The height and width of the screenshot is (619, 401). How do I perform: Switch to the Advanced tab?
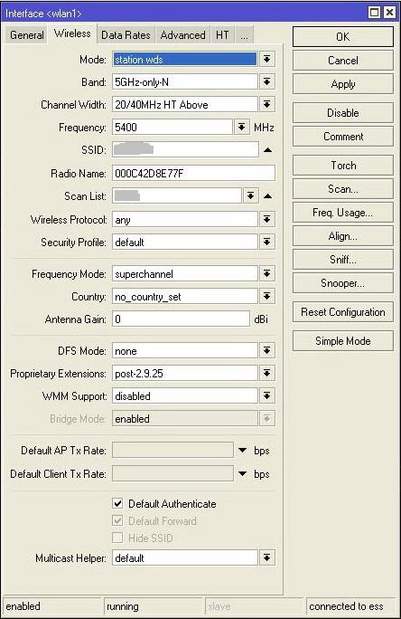point(182,35)
